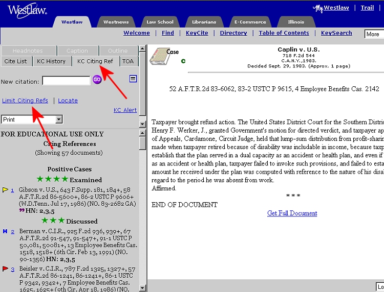Click down arrow of top left panel scrollbar
The height and width of the screenshot is (292, 384).
[x=142, y=124]
